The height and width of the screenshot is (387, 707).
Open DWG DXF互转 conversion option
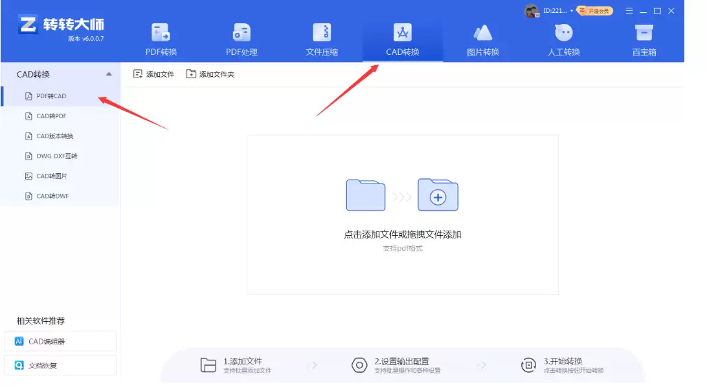coord(56,156)
